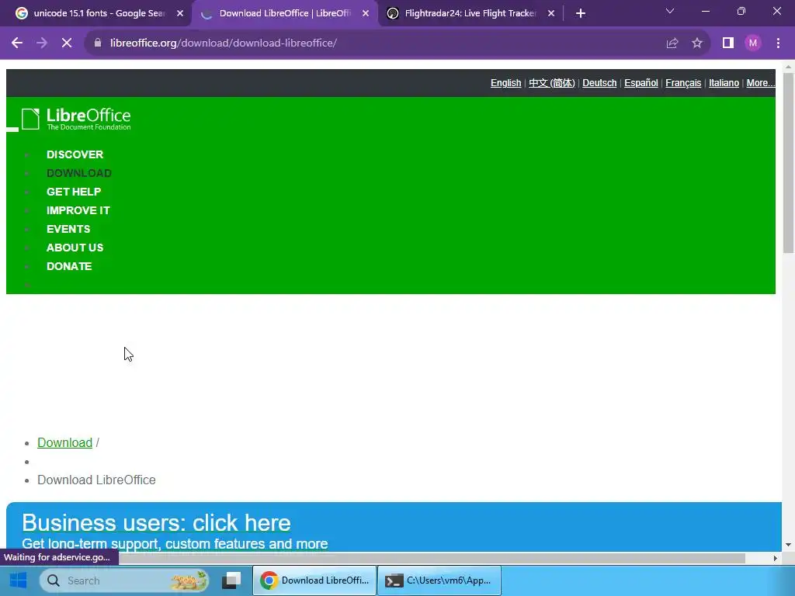Switch language to Deutsch
Screen dimensions: 795x596
pos(599,83)
